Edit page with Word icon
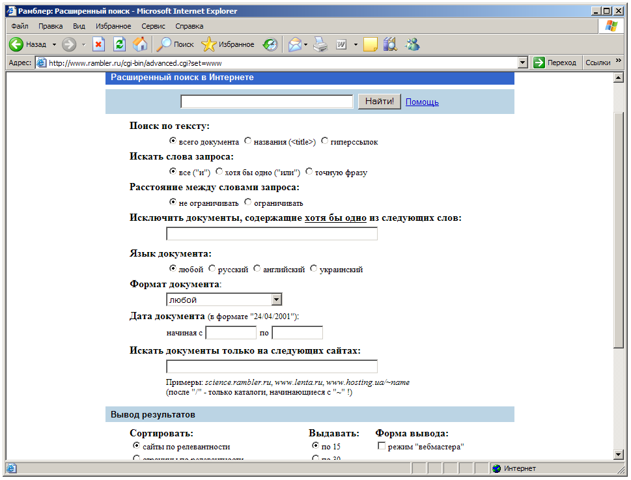Screen dimensions: 631x480 tap(341, 44)
